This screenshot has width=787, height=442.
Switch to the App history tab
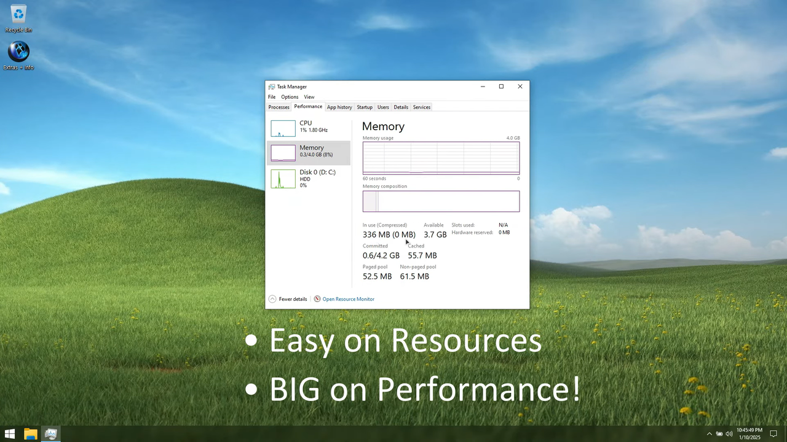(x=339, y=107)
